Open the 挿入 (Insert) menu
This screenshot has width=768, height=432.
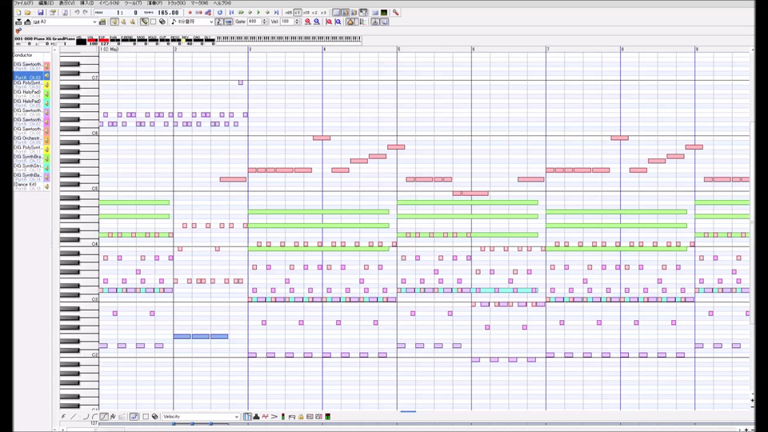pyautogui.click(x=87, y=3)
